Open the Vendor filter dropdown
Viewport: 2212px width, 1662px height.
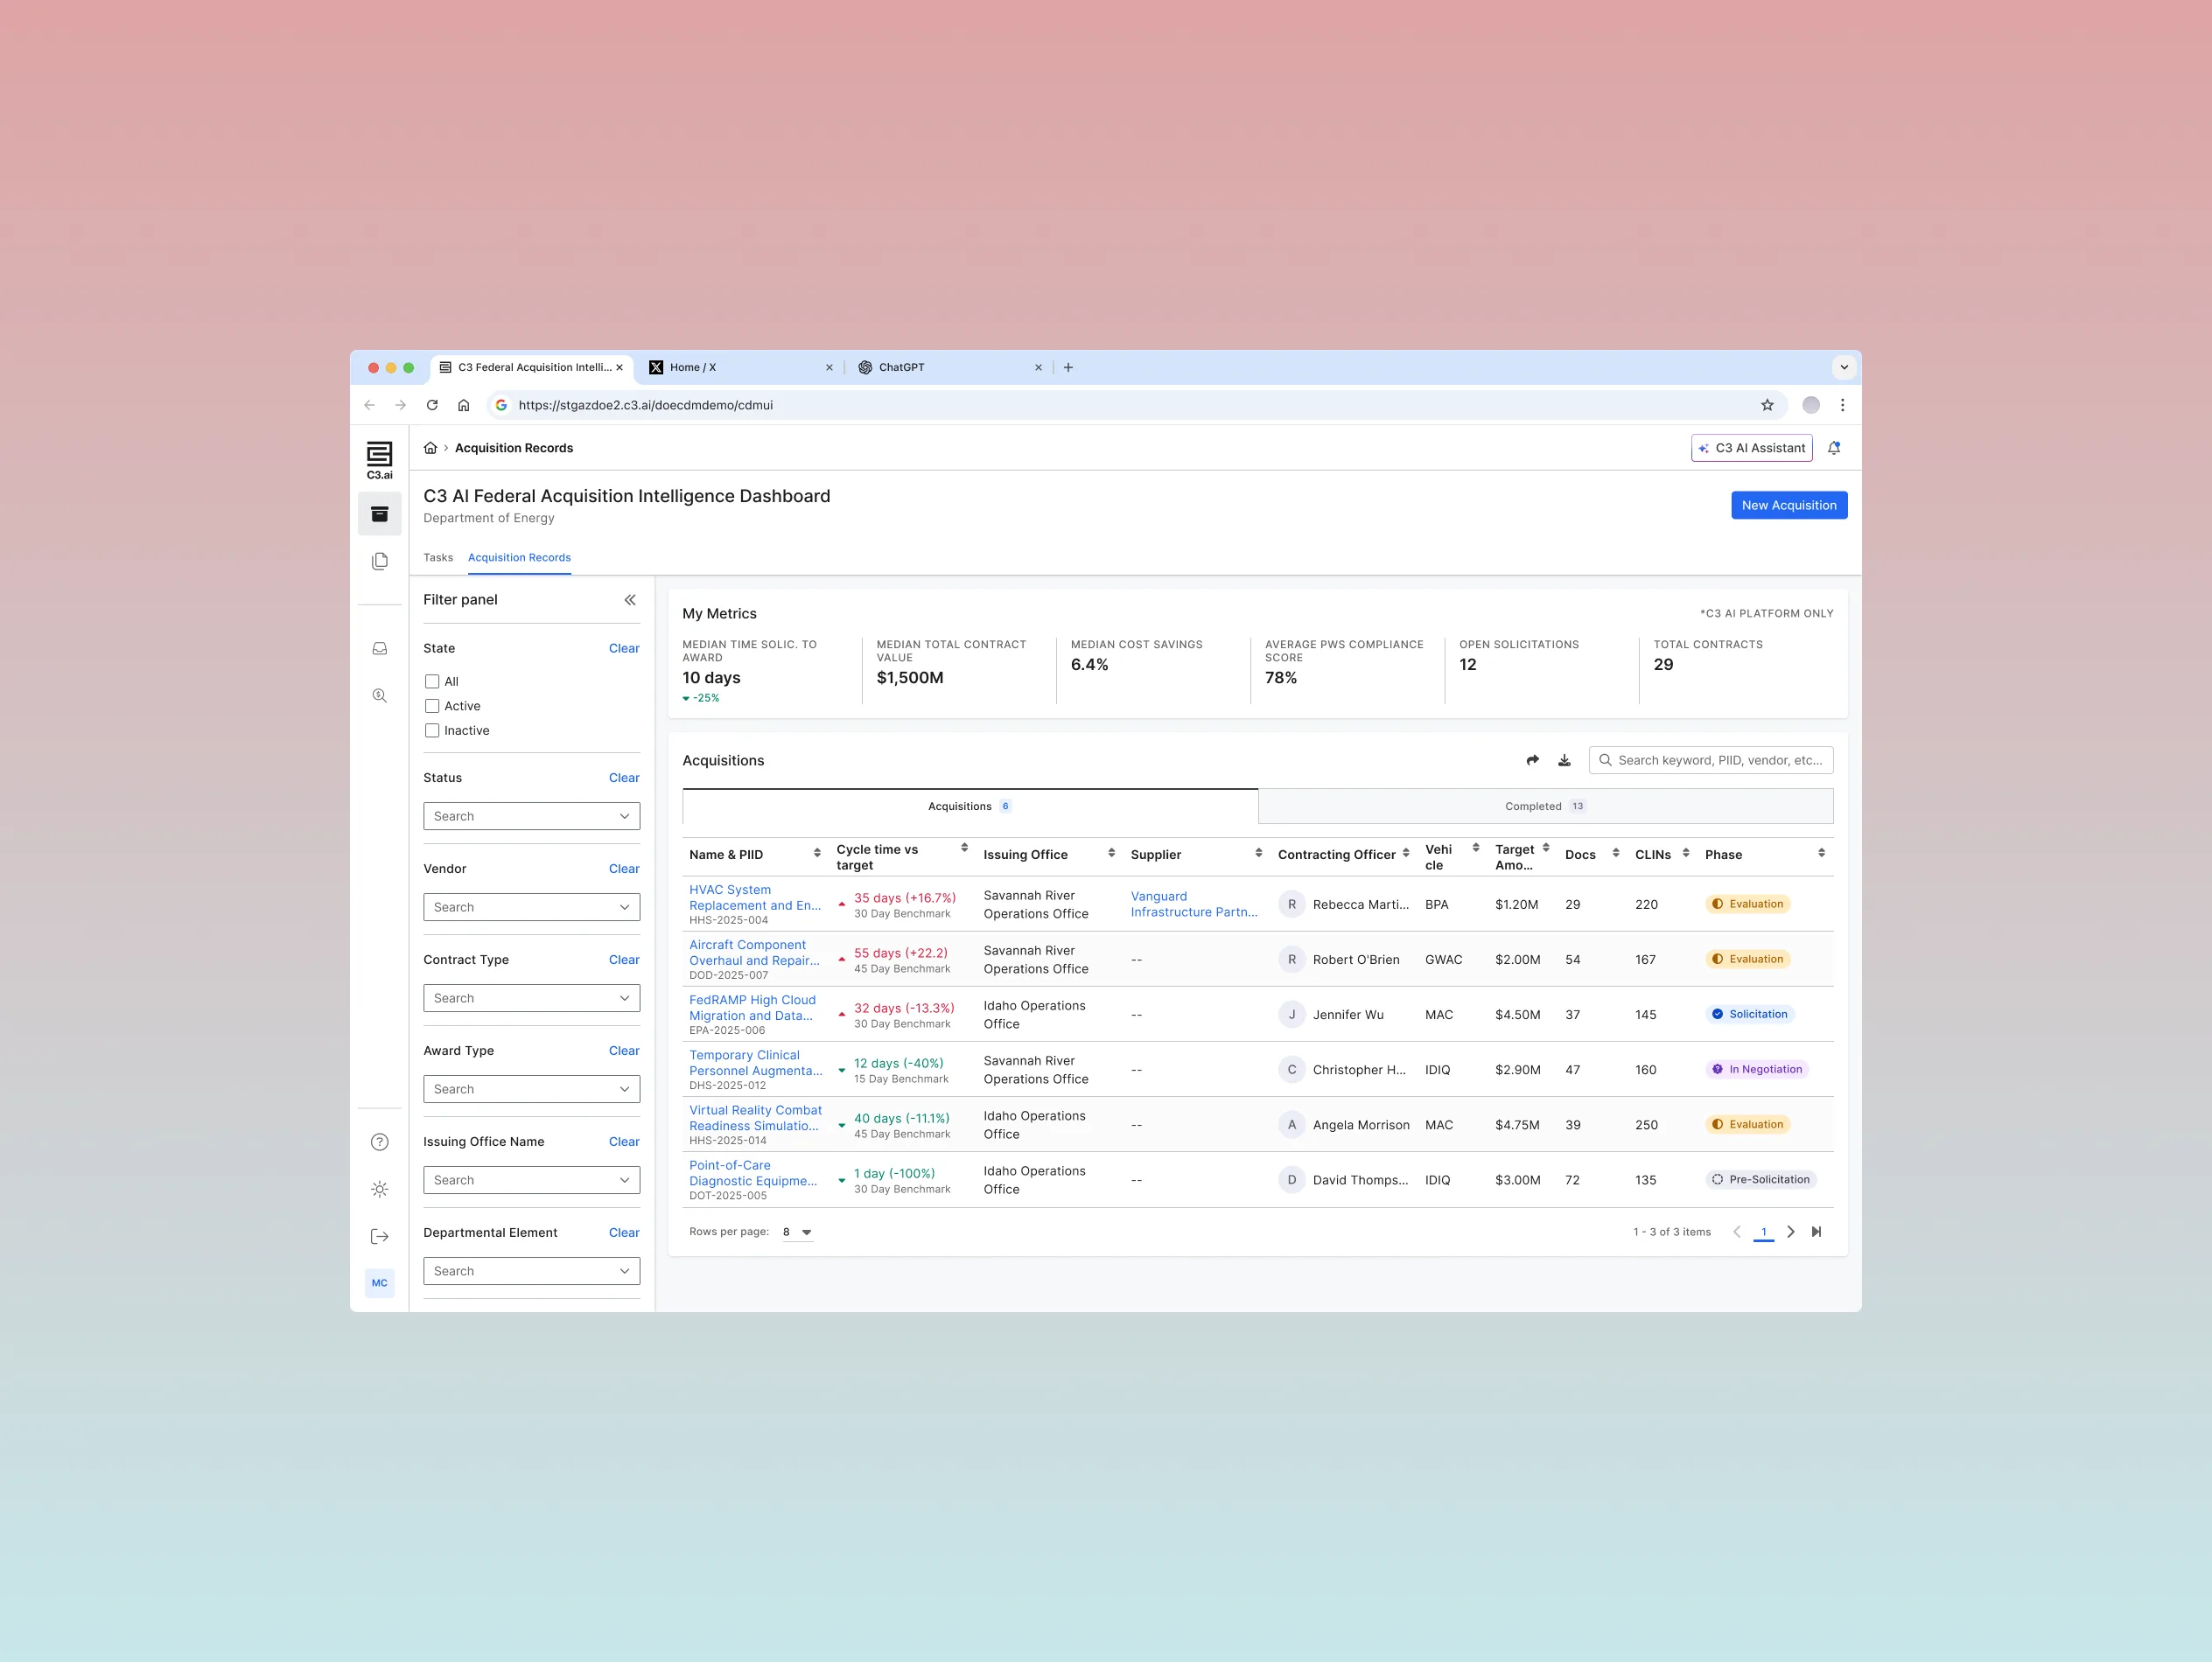(x=531, y=907)
